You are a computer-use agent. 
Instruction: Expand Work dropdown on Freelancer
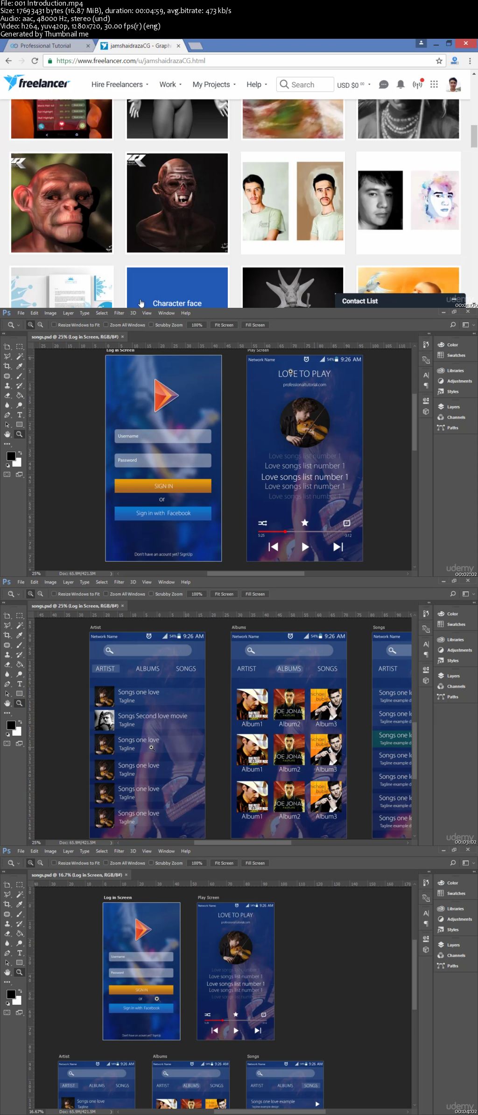point(170,85)
